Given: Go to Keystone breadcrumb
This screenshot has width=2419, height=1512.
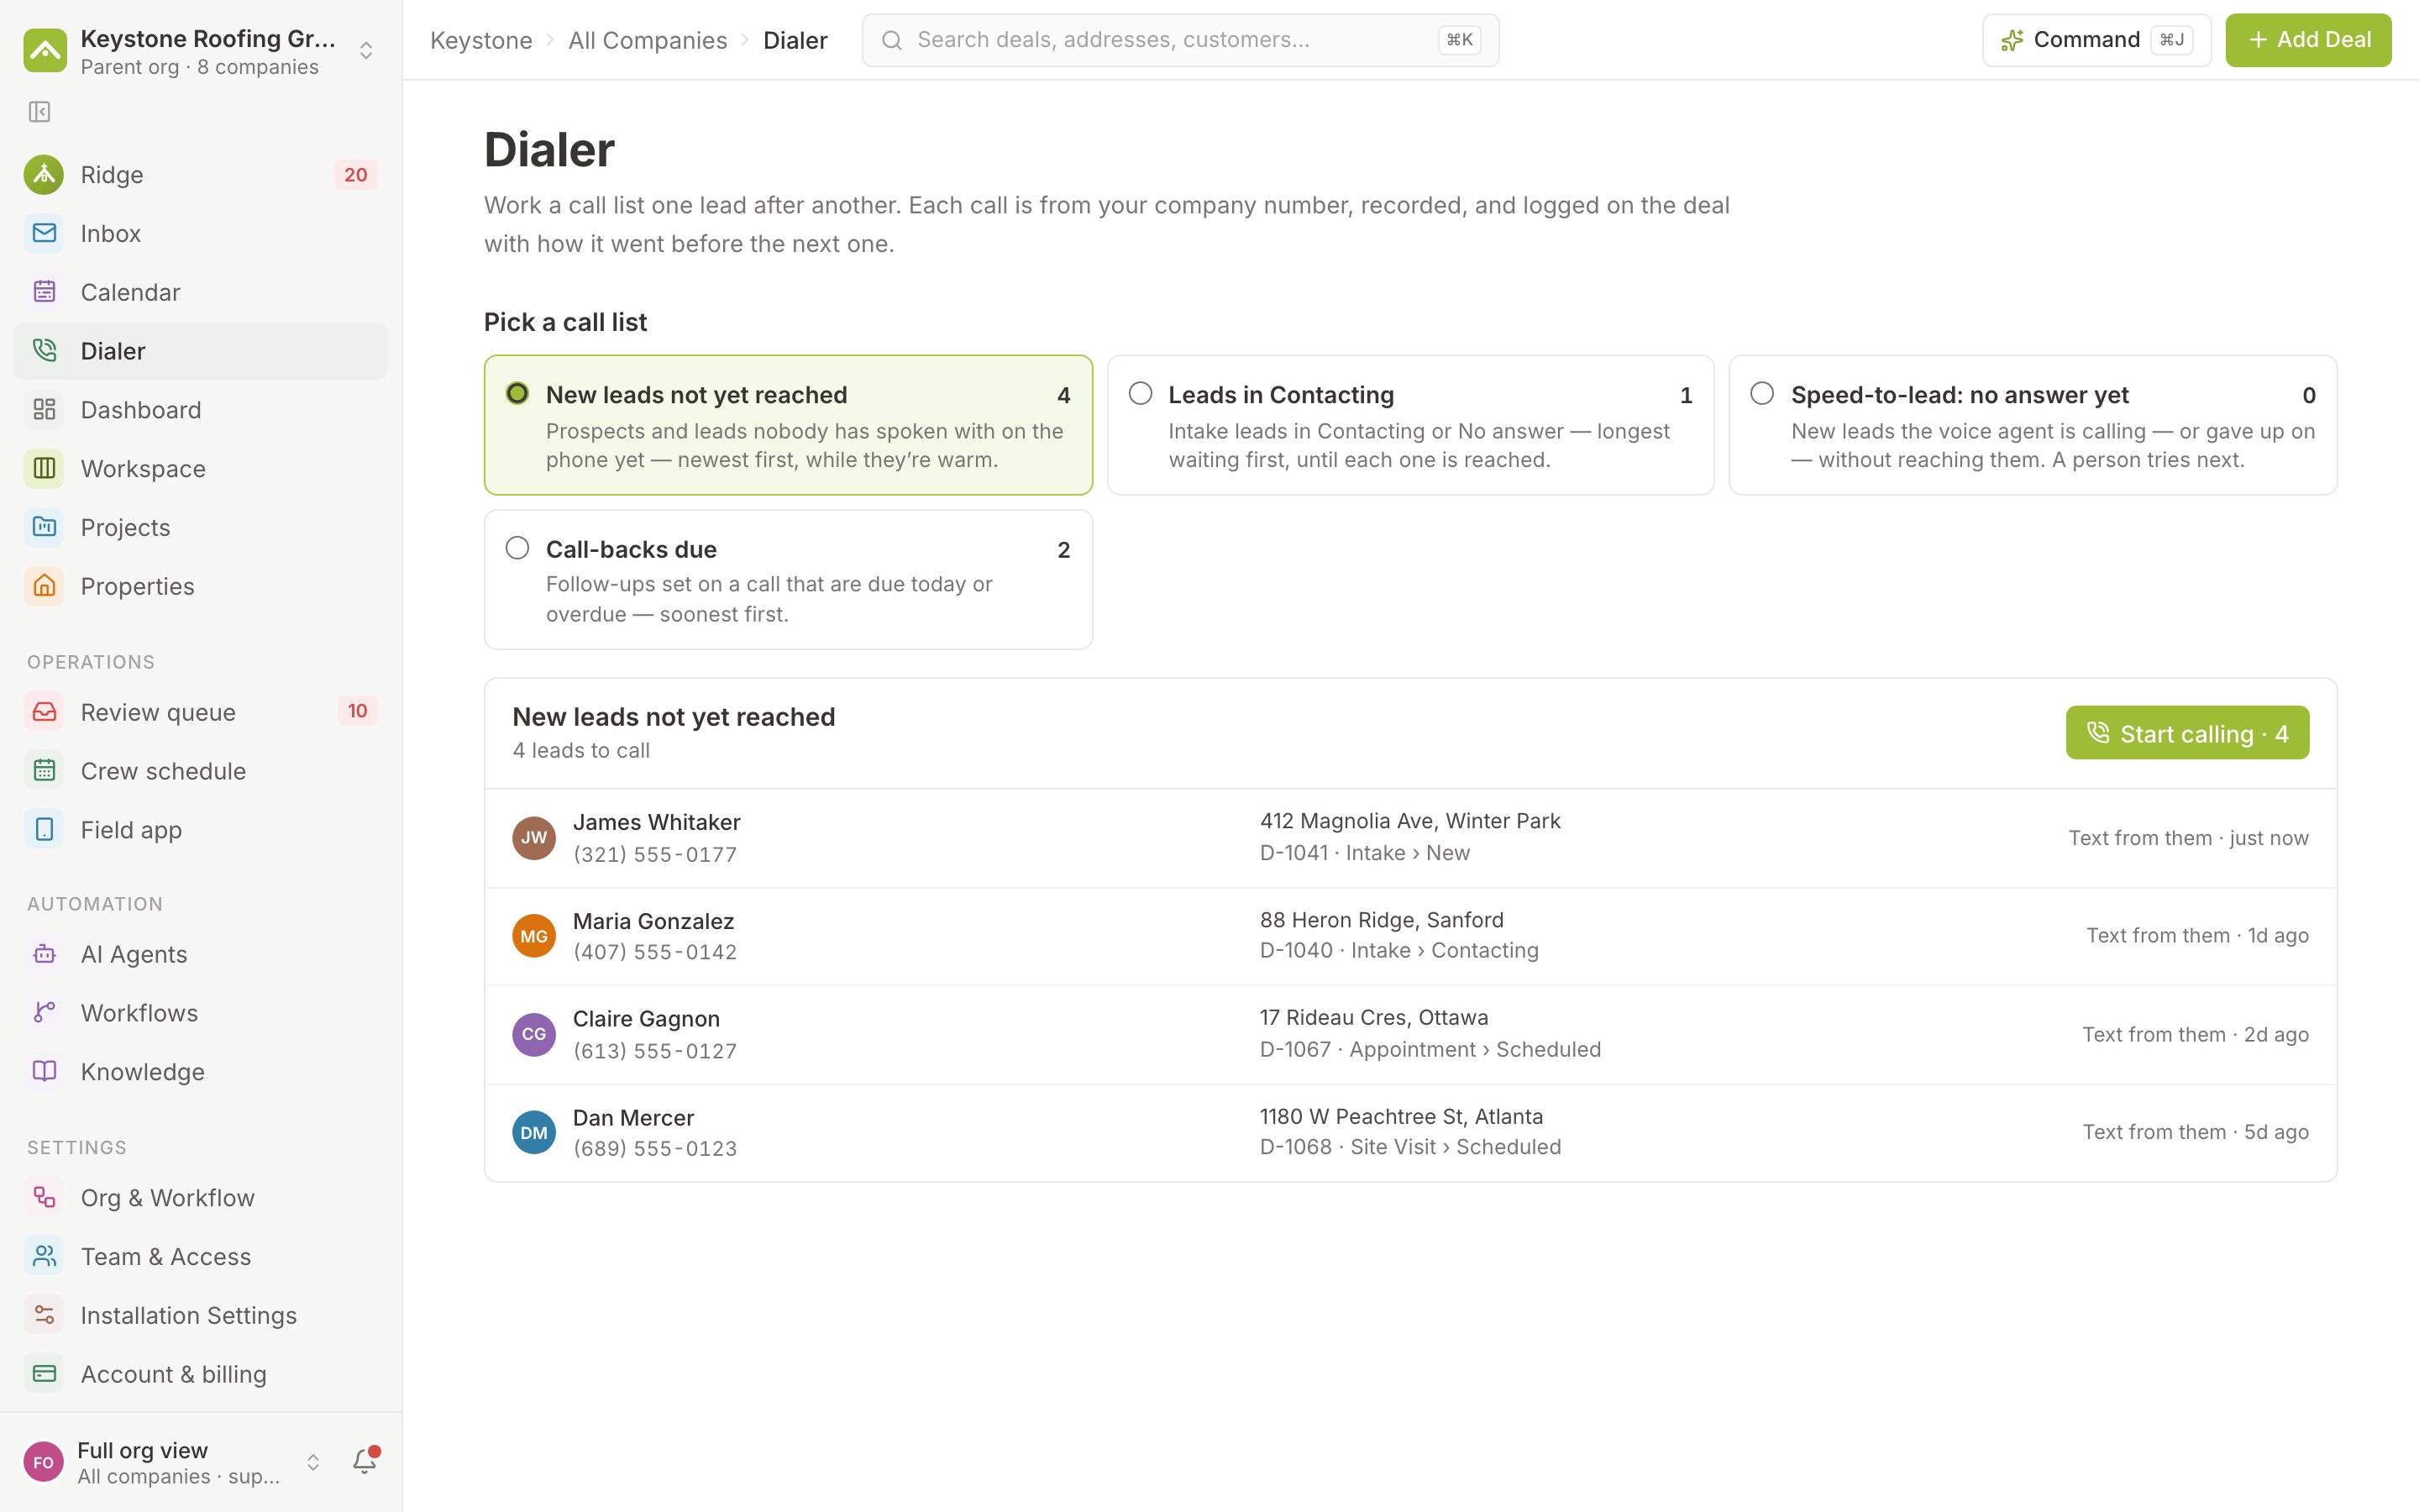Looking at the screenshot, I should (480, 40).
